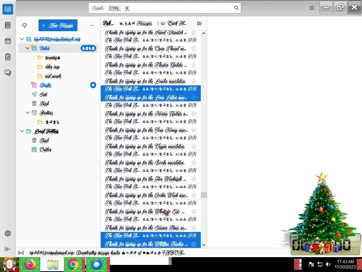Star the Veggie newsletter message
This screenshot has height=272, width=362.
pyautogui.click(x=194, y=146)
